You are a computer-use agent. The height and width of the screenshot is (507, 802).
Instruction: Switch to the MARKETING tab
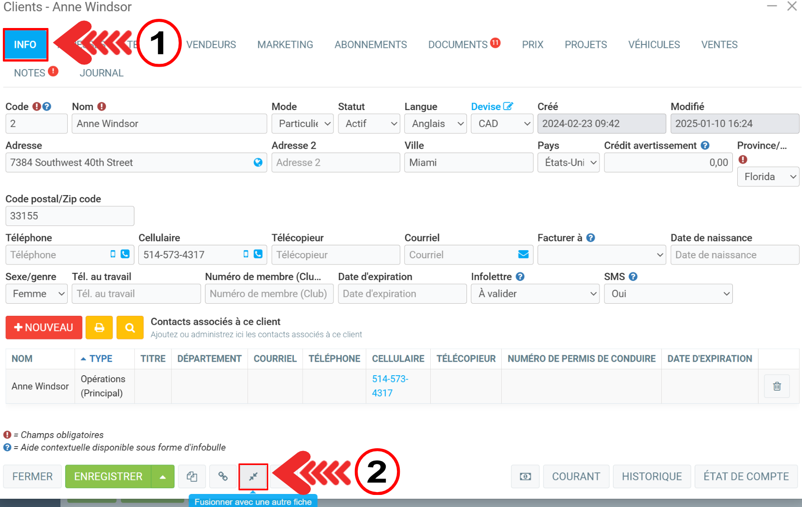pyautogui.click(x=285, y=44)
